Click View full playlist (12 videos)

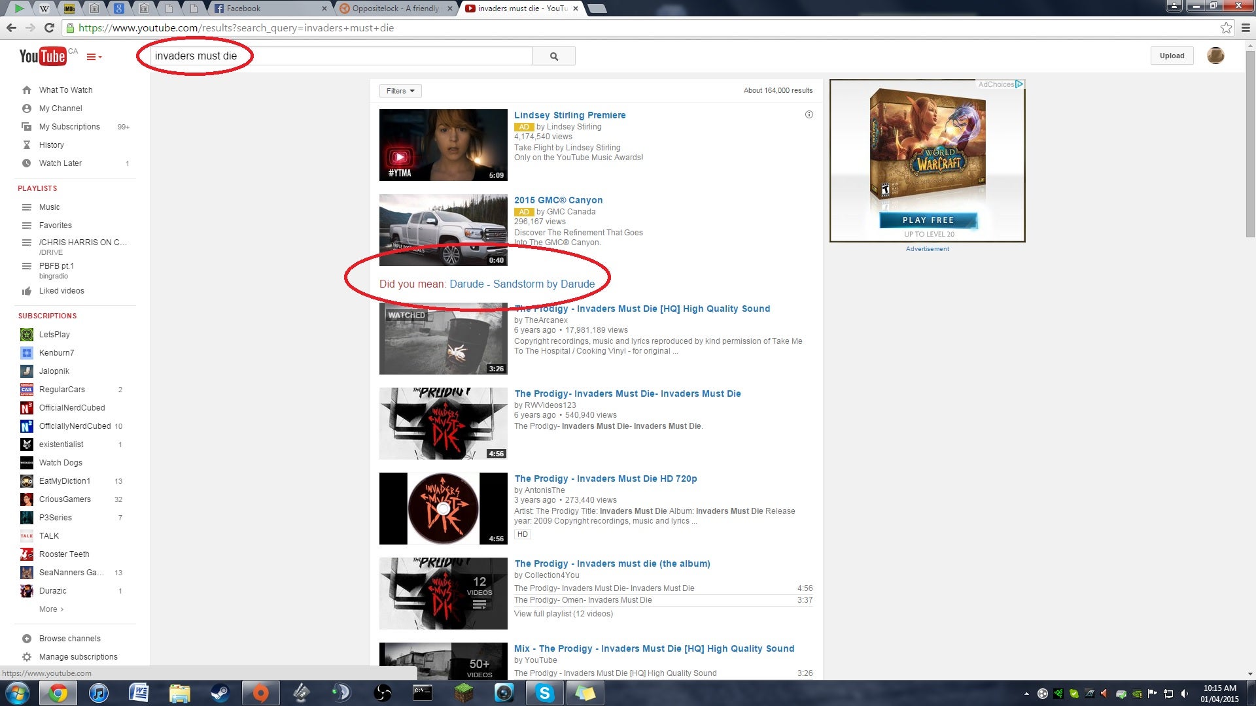tap(563, 614)
